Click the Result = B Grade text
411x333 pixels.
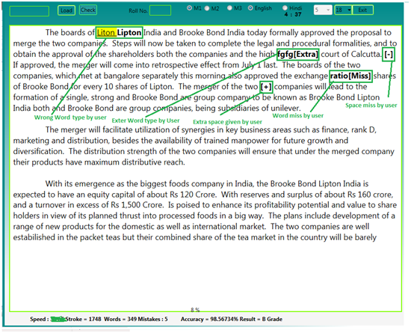pyautogui.click(x=261, y=319)
